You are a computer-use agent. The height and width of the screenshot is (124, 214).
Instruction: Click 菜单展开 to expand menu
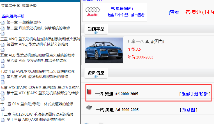pos(8,6)
